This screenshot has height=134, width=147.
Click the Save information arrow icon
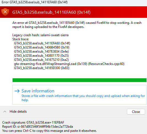17,91
